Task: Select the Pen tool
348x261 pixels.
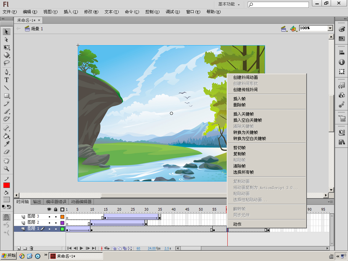Action: [6, 72]
